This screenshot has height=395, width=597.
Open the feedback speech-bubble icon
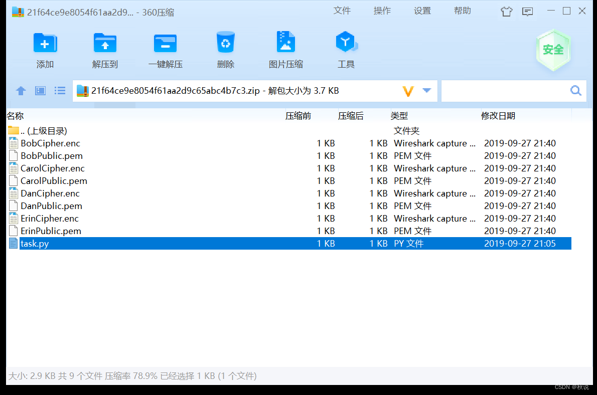pyautogui.click(x=527, y=11)
